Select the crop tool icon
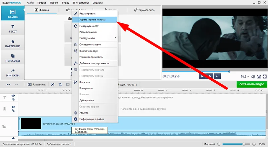268x147 pixels. point(60,84)
